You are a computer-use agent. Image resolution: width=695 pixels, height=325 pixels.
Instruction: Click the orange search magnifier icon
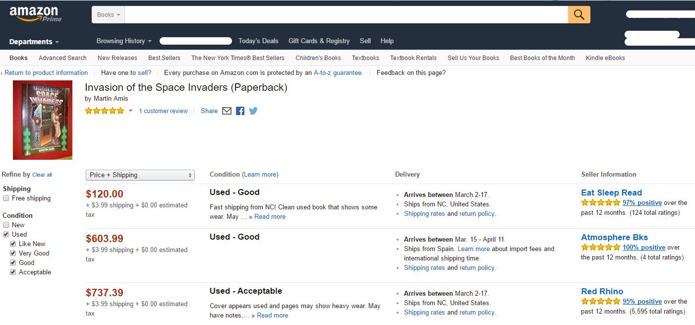pyautogui.click(x=579, y=14)
